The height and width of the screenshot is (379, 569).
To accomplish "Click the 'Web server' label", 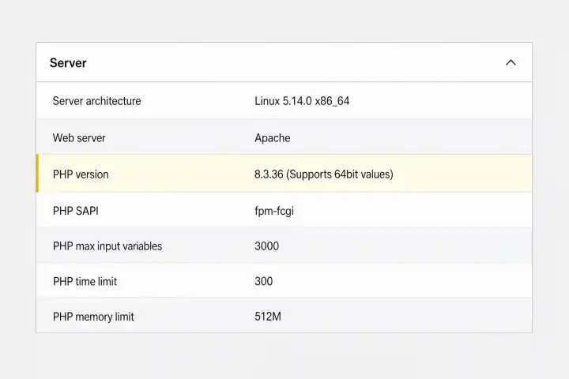I will point(79,138).
